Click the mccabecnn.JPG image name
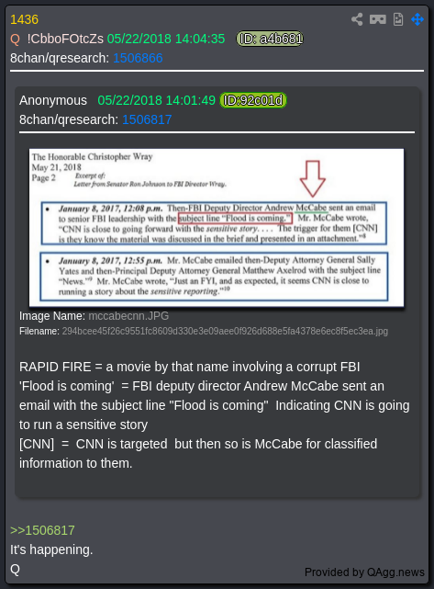 coord(128,316)
